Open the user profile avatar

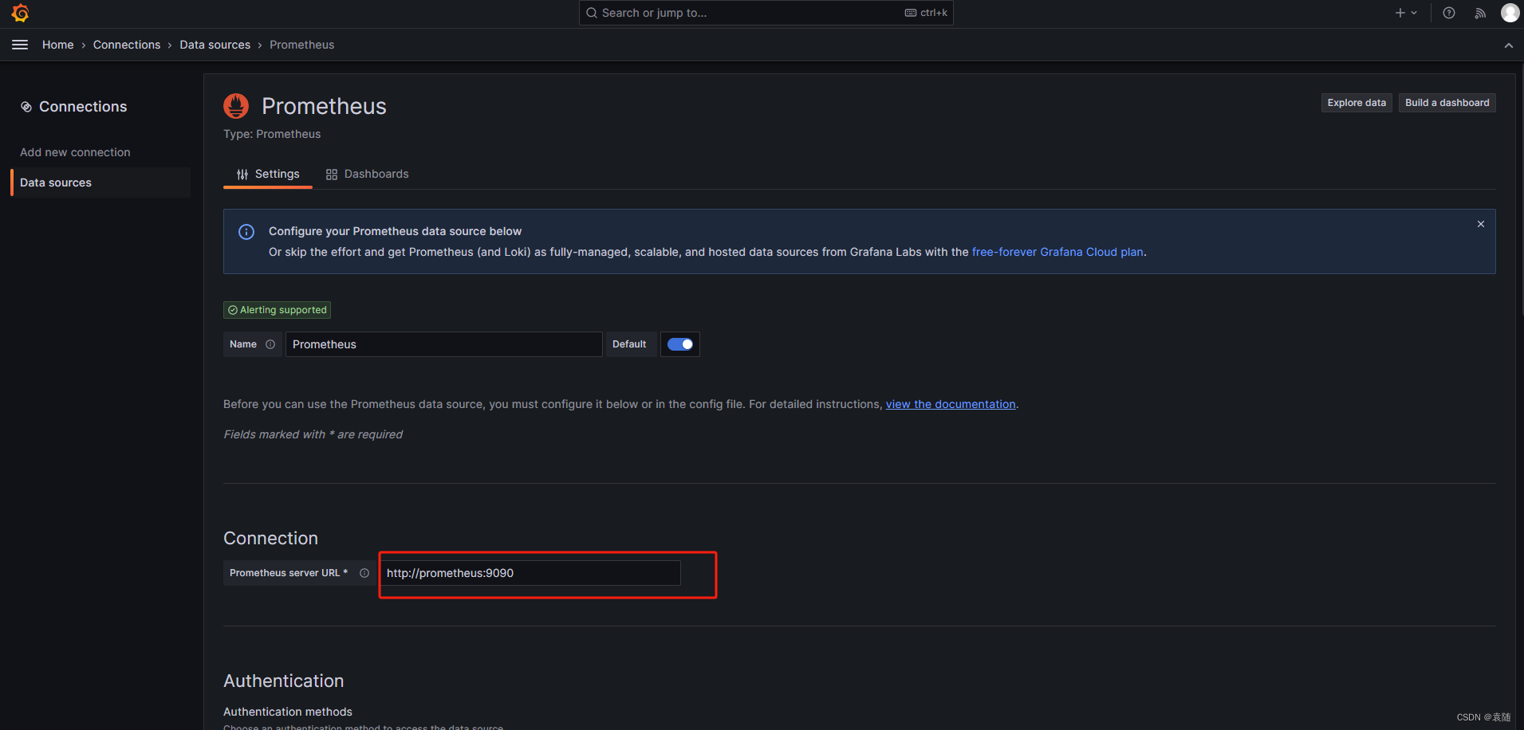tap(1510, 13)
